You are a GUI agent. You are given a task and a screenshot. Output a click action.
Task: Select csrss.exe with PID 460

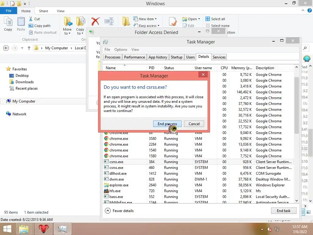coord(198,168)
